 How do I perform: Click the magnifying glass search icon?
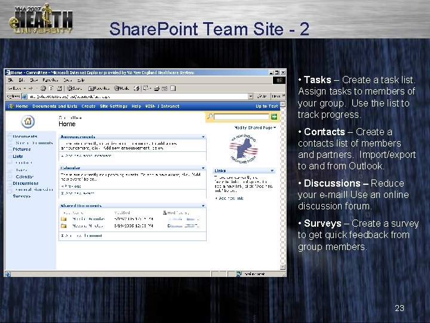tap(210, 117)
